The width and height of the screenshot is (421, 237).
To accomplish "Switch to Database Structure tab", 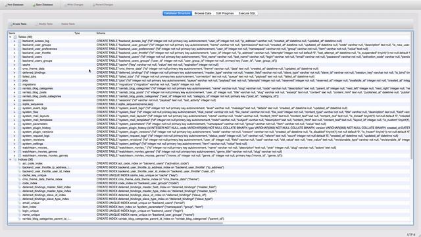I will (177, 13).
